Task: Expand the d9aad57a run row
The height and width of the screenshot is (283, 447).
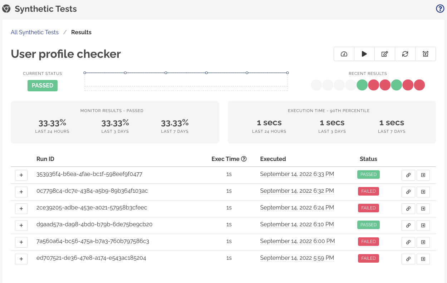Action: (x=21, y=225)
